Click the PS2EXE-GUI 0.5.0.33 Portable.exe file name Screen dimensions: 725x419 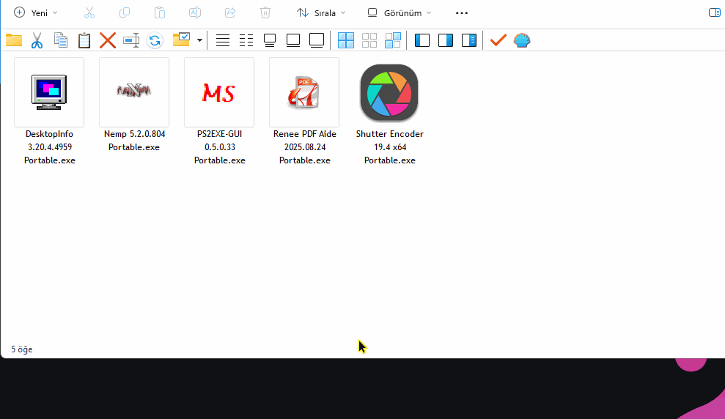click(220, 147)
